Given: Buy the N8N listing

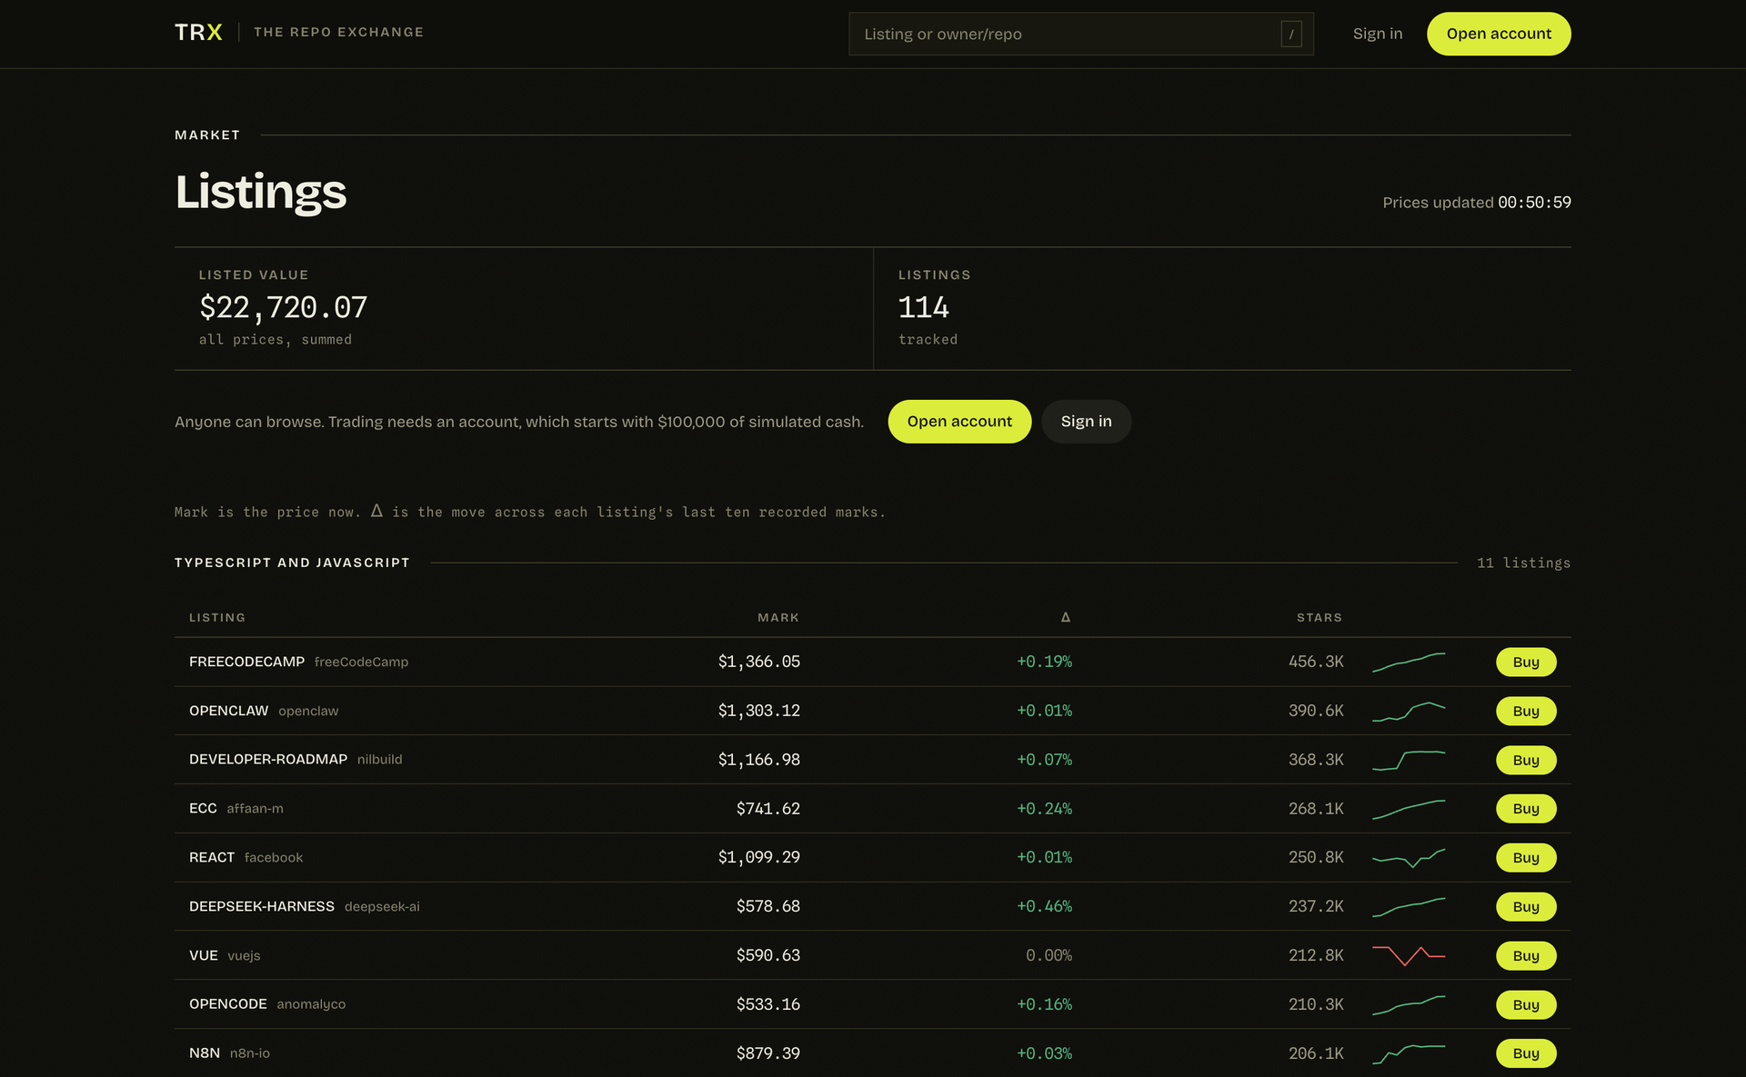Looking at the screenshot, I should pos(1526,1053).
